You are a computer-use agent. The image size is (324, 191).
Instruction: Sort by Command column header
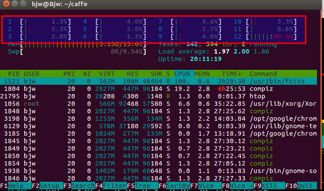[263, 74]
